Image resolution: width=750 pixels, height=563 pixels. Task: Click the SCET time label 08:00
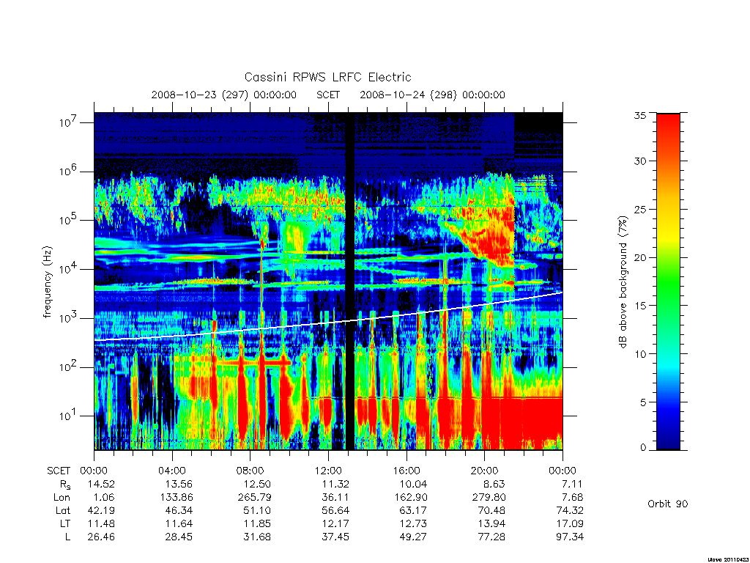tap(250, 471)
